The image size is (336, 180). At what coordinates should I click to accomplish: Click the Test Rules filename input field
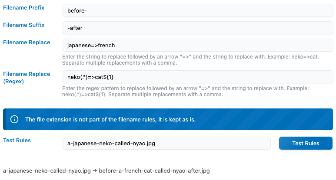pos(166,143)
